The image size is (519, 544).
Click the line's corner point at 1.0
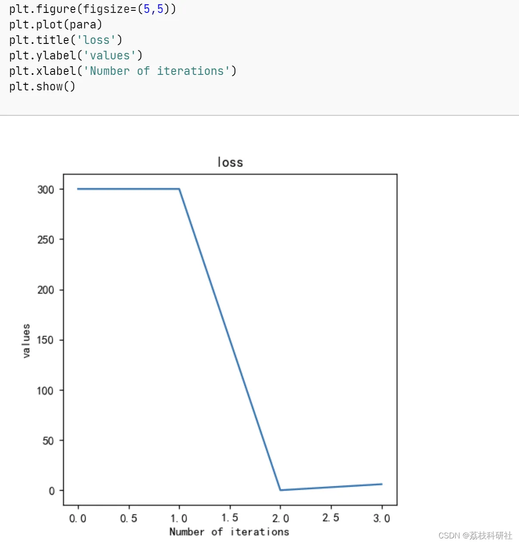179,189
